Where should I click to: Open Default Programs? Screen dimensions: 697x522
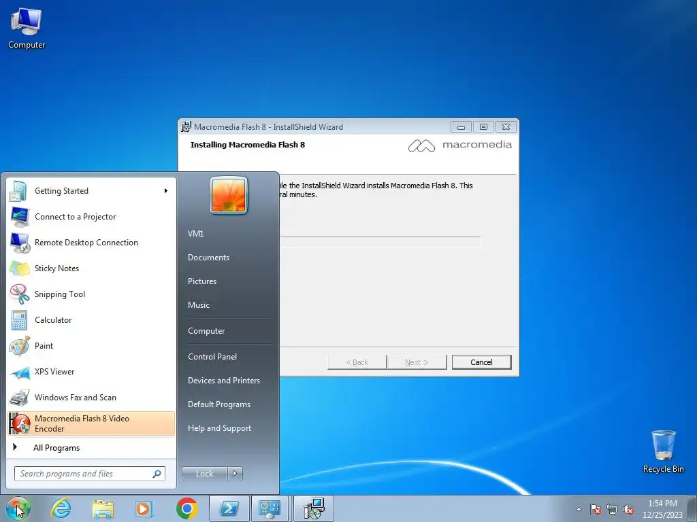218,404
